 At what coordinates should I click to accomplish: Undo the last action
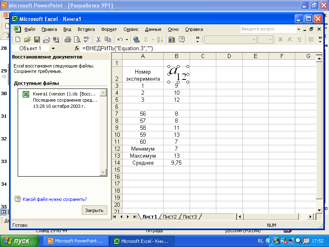point(120,40)
